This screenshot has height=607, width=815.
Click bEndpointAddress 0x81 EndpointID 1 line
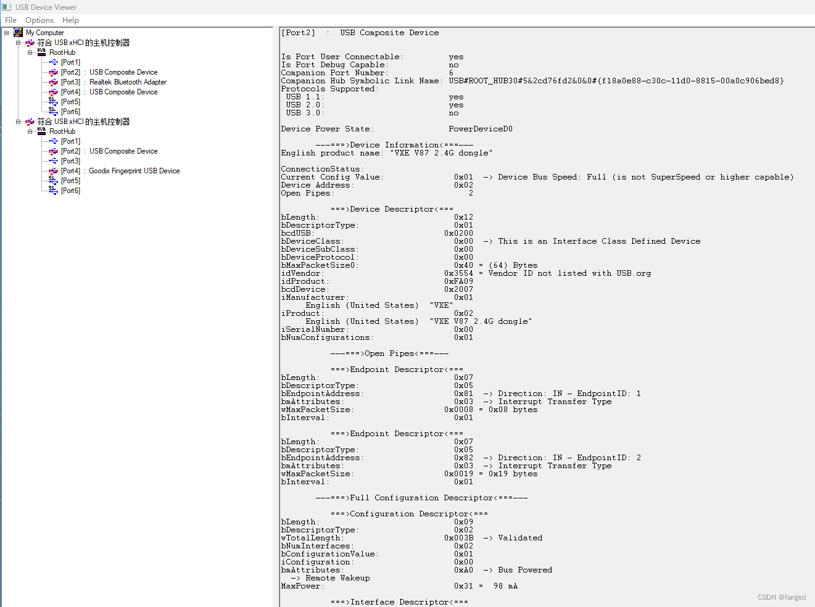pyautogui.click(x=461, y=394)
